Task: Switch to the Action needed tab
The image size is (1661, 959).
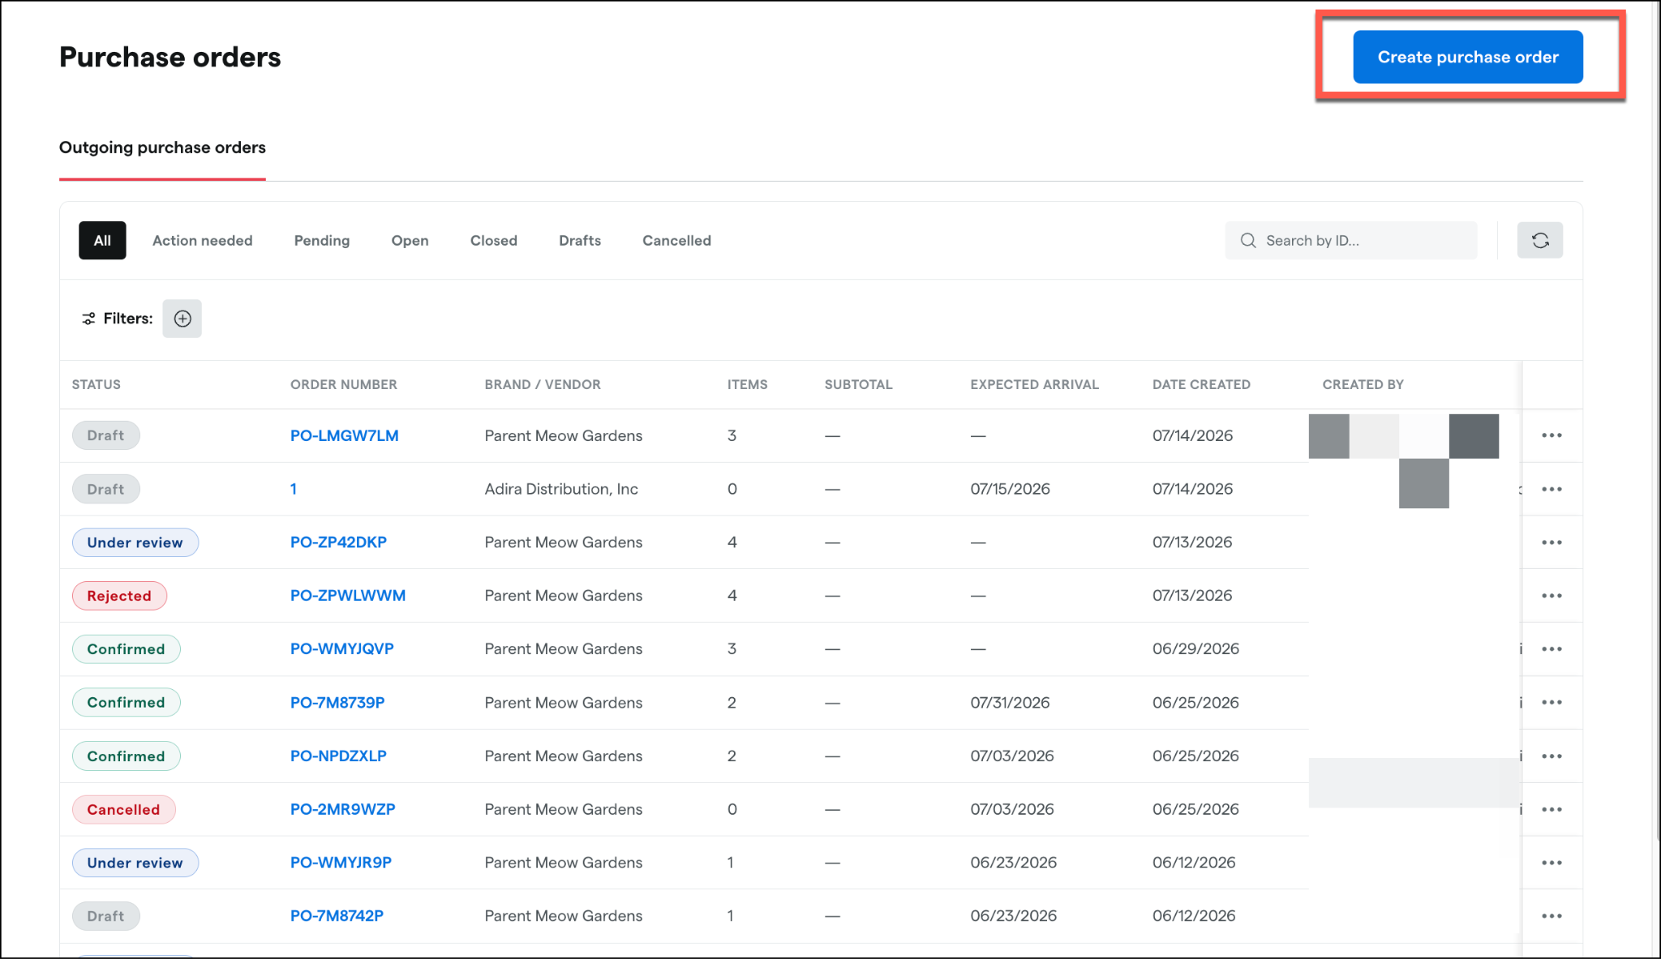Action: [x=203, y=241]
